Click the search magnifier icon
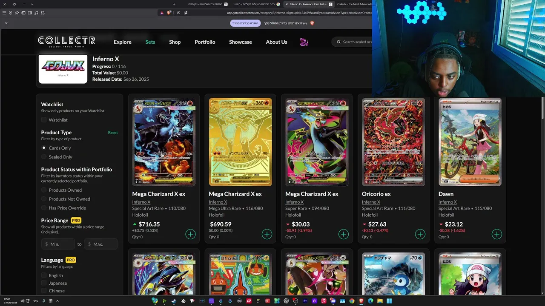Viewport: 545px width, 306px height. click(339, 42)
